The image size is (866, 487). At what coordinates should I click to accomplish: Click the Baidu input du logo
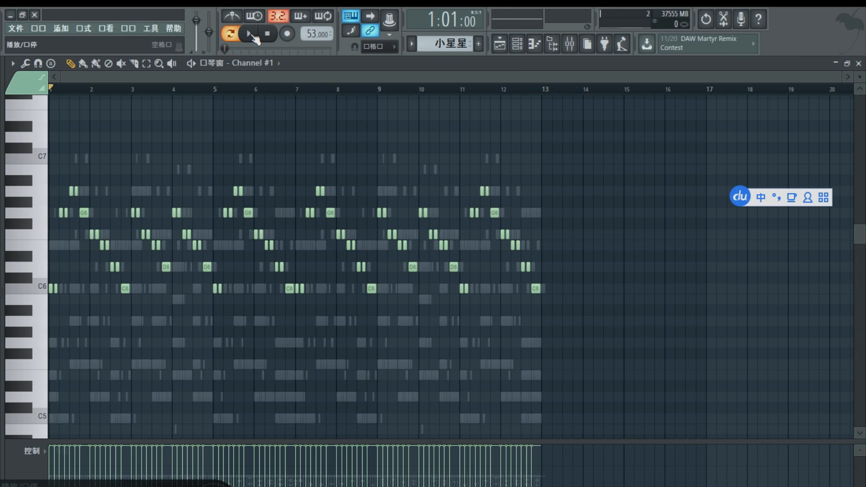click(x=740, y=196)
